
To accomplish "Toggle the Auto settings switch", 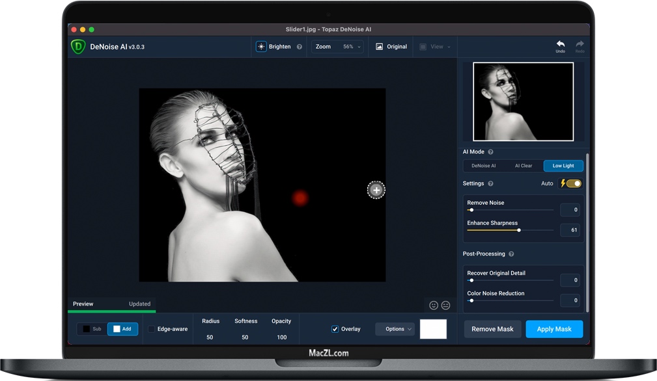I will [574, 183].
